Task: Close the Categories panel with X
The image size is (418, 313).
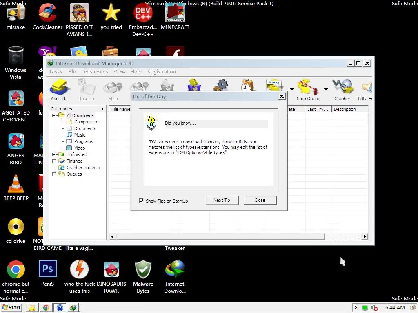Action: 102,109
